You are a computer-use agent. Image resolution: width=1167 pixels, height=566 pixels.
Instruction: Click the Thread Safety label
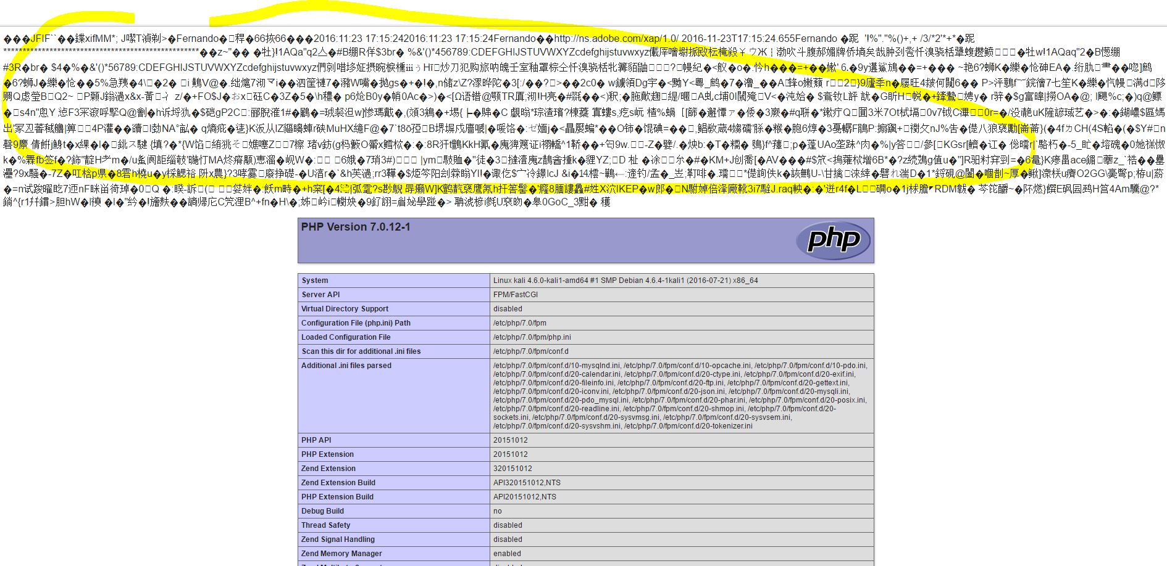click(x=325, y=525)
